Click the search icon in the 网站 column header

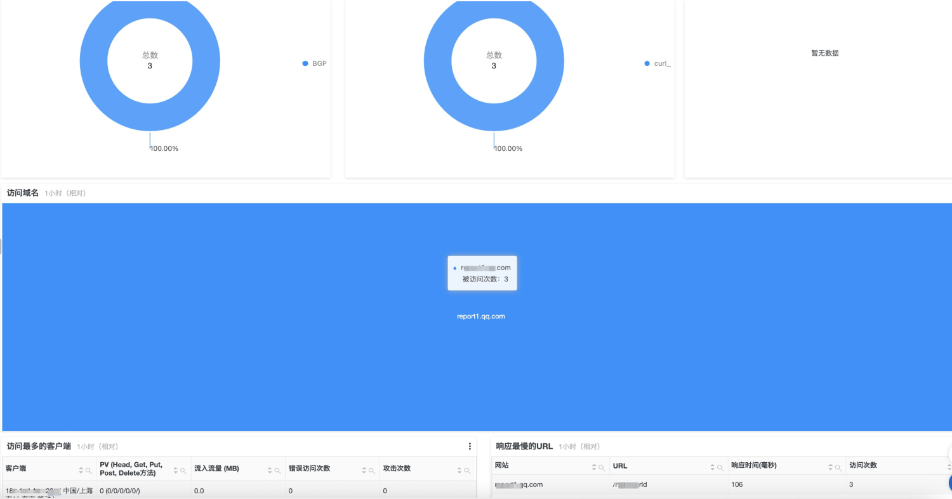click(601, 466)
